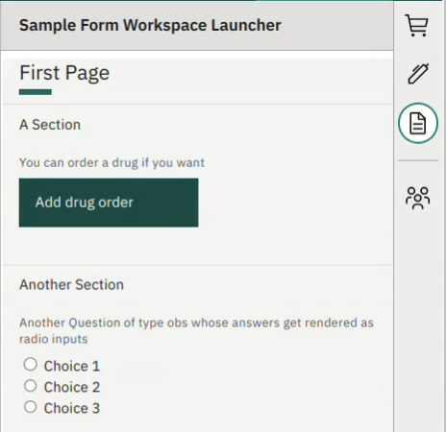Viewport: 446px width, 432px height.
Task: Select the Choice 2 radio circle
Action: point(31,386)
